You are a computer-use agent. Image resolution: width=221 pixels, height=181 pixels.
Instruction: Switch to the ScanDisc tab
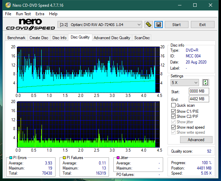pos(142,38)
